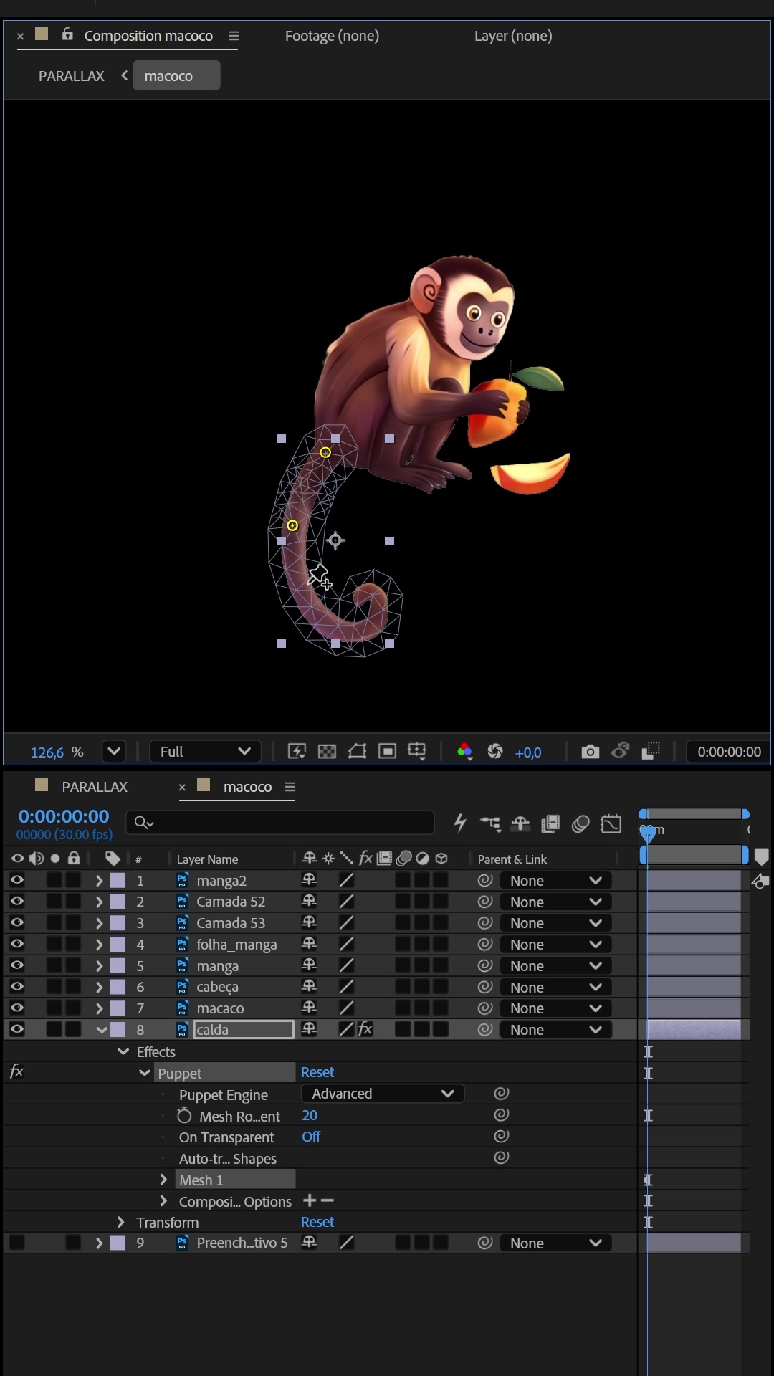Expand the Transform property group

121,1222
